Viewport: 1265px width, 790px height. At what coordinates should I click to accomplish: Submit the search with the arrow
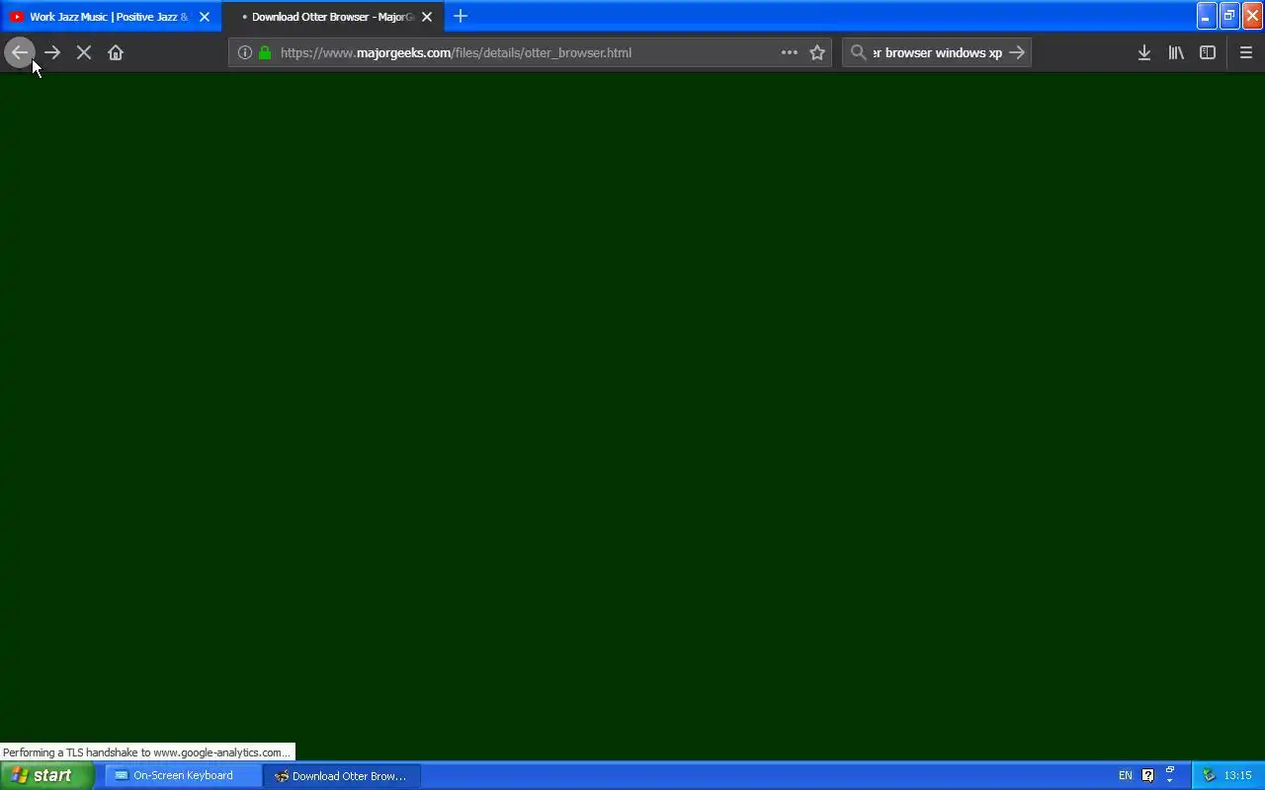tap(1017, 52)
